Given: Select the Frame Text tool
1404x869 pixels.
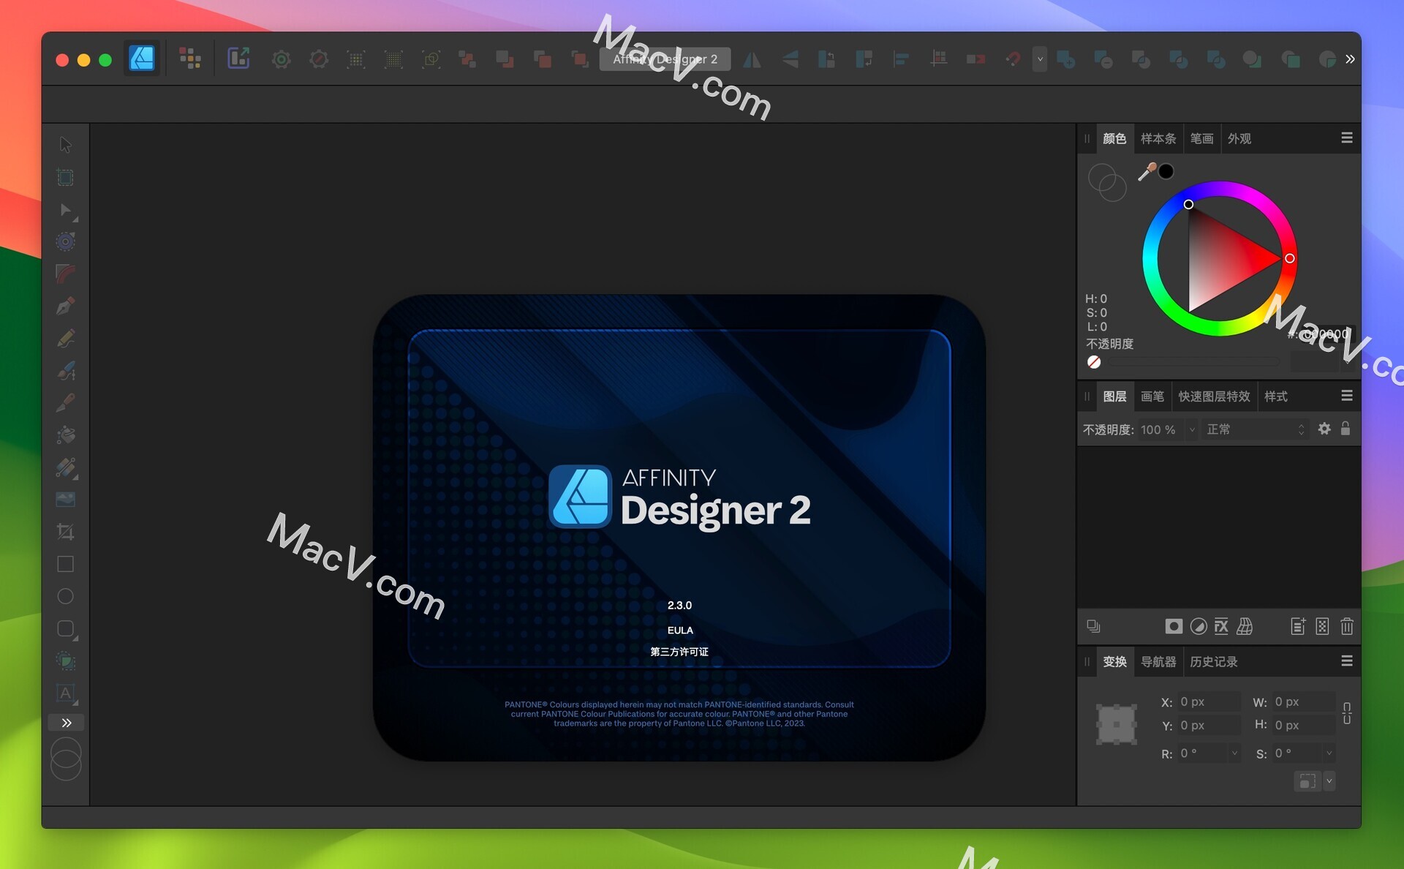Looking at the screenshot, I should (x=66, y=693).
